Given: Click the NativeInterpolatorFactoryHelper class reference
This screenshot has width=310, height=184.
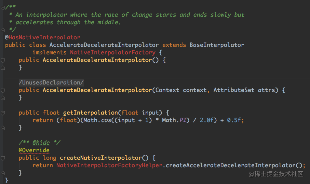Looking at the screenshot, I should point(109,165).
